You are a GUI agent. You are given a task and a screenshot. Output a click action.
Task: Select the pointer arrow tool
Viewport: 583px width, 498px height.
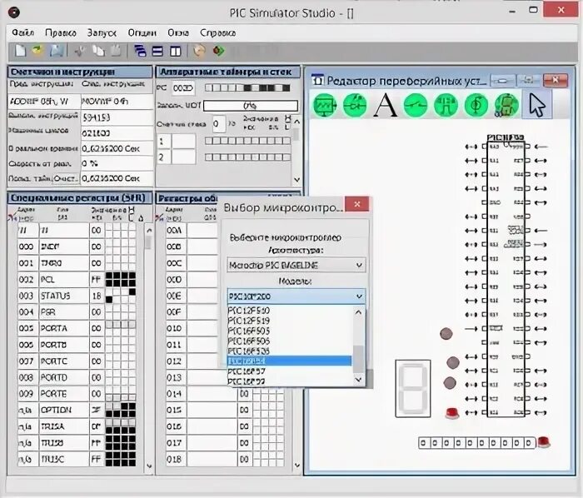[x=537, y=105]
